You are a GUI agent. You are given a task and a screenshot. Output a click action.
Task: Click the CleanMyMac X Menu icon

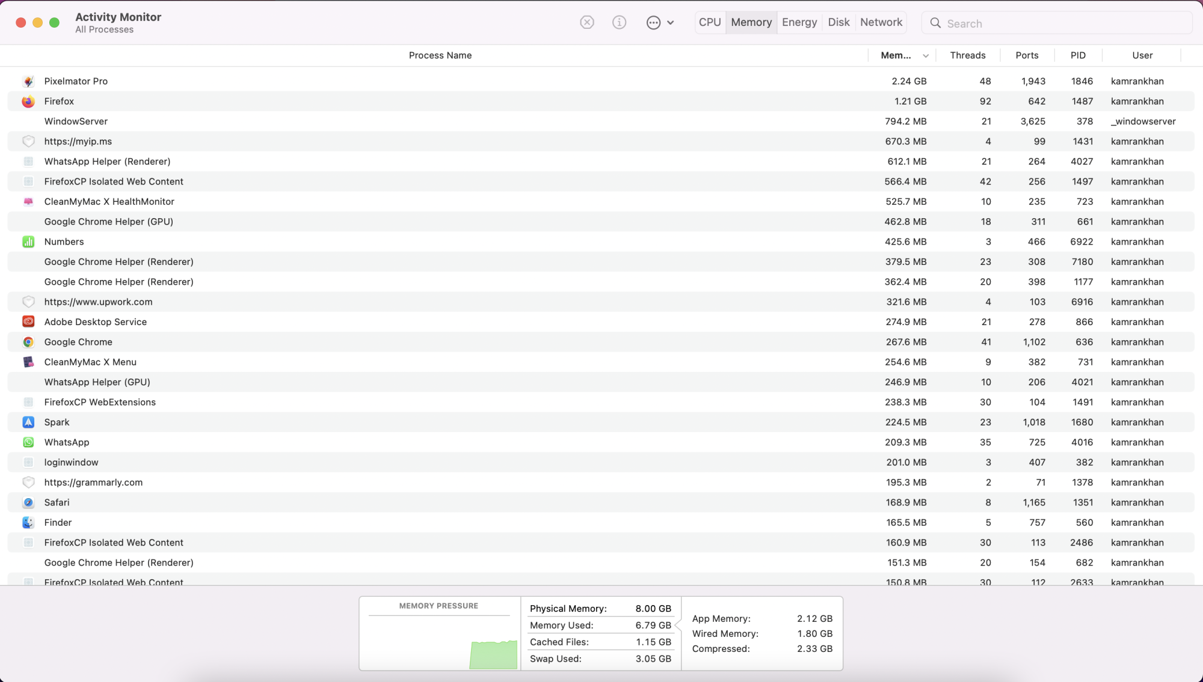[28, 362]
